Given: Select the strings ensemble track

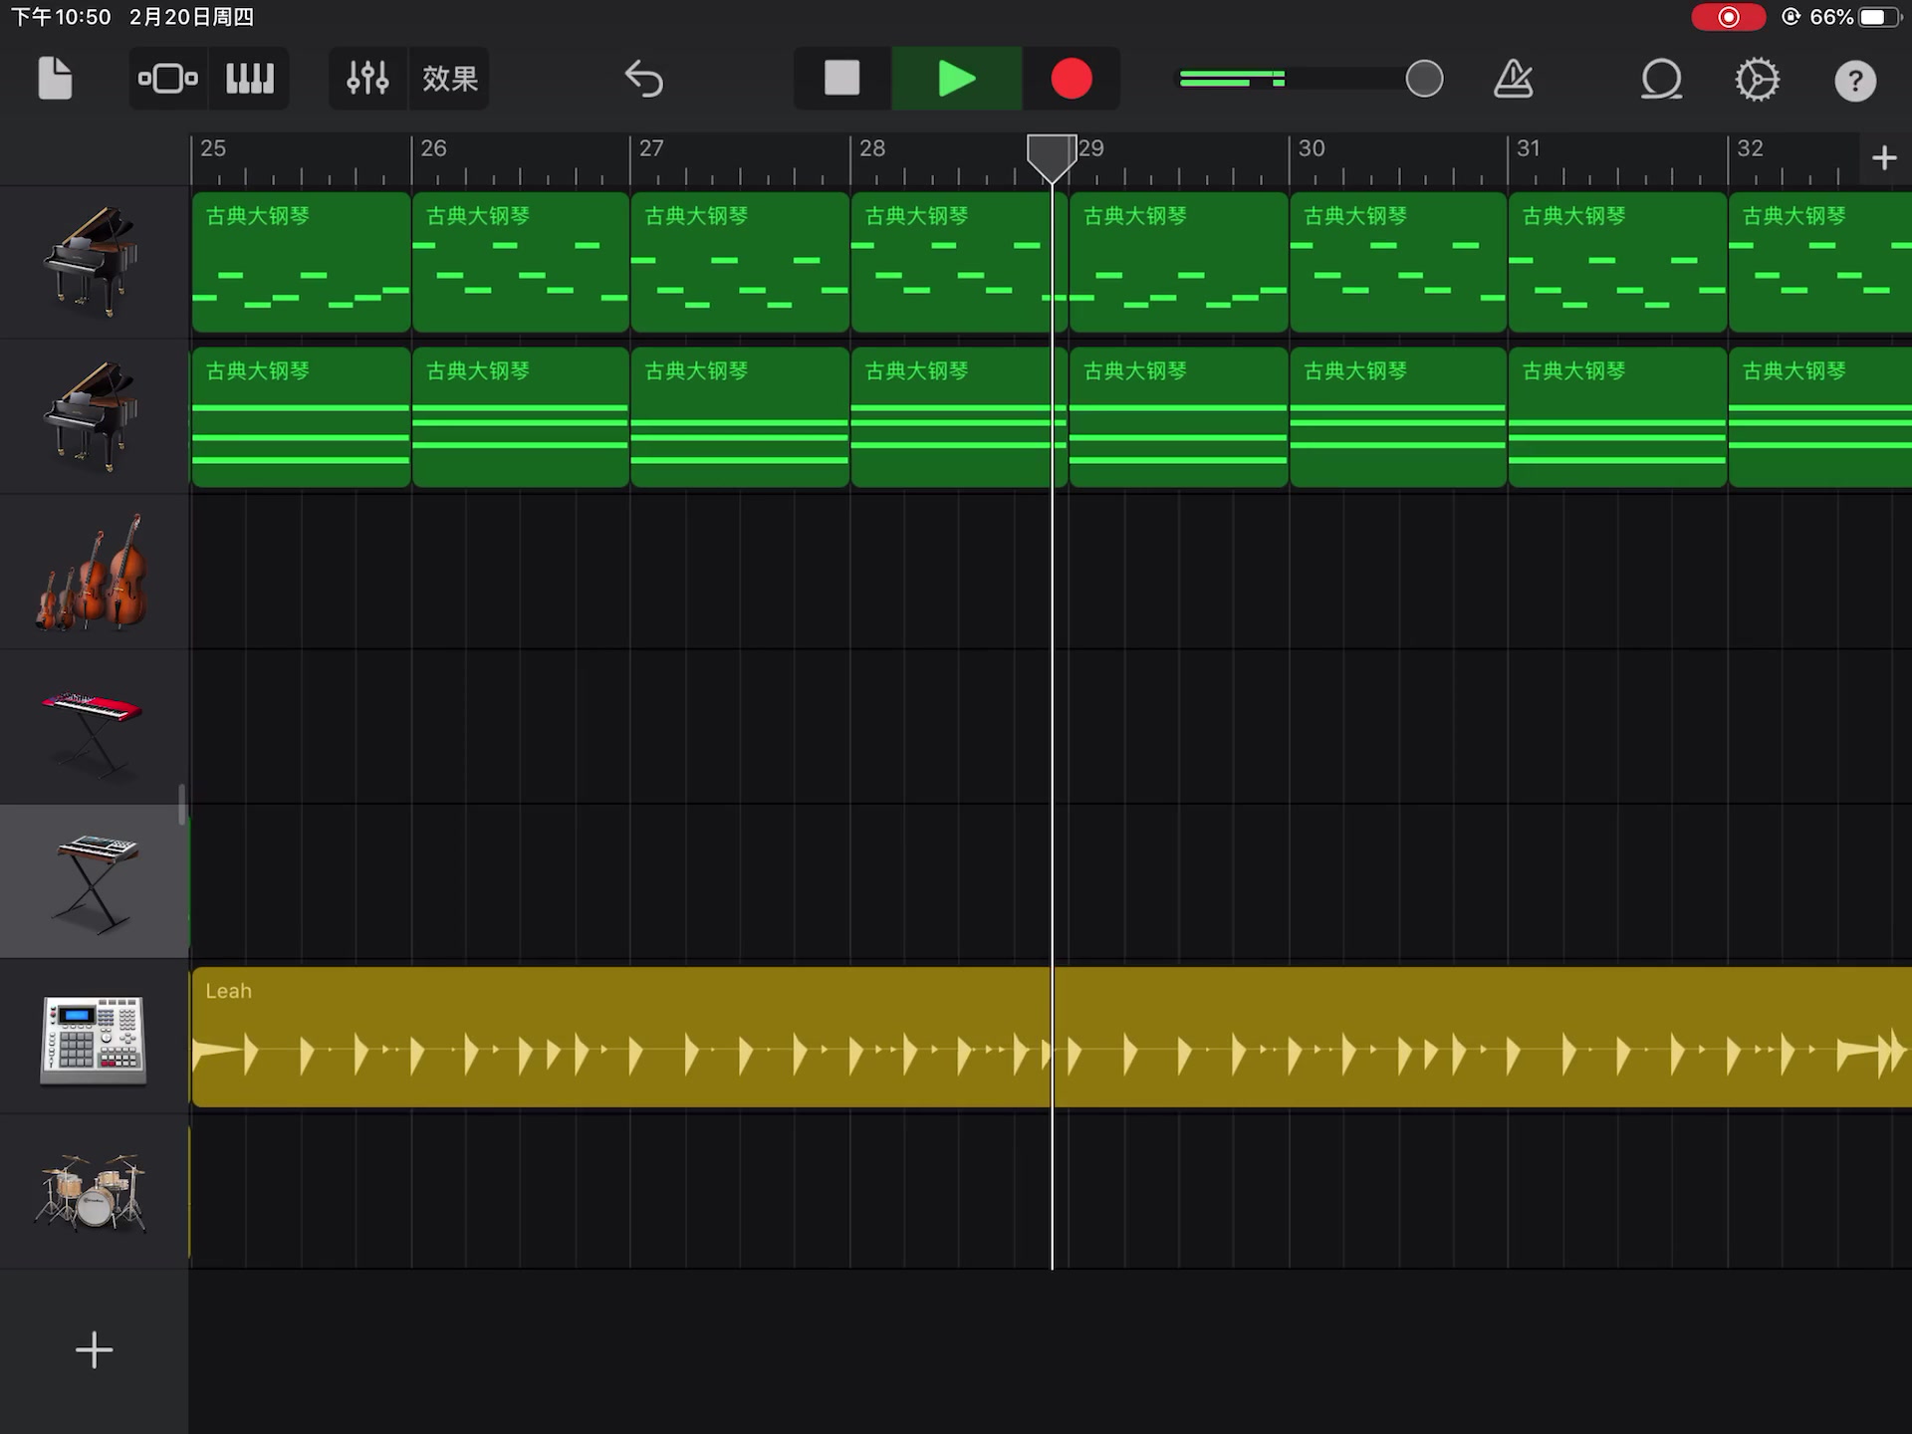Looking at the screenshot, I should [95, 573].
